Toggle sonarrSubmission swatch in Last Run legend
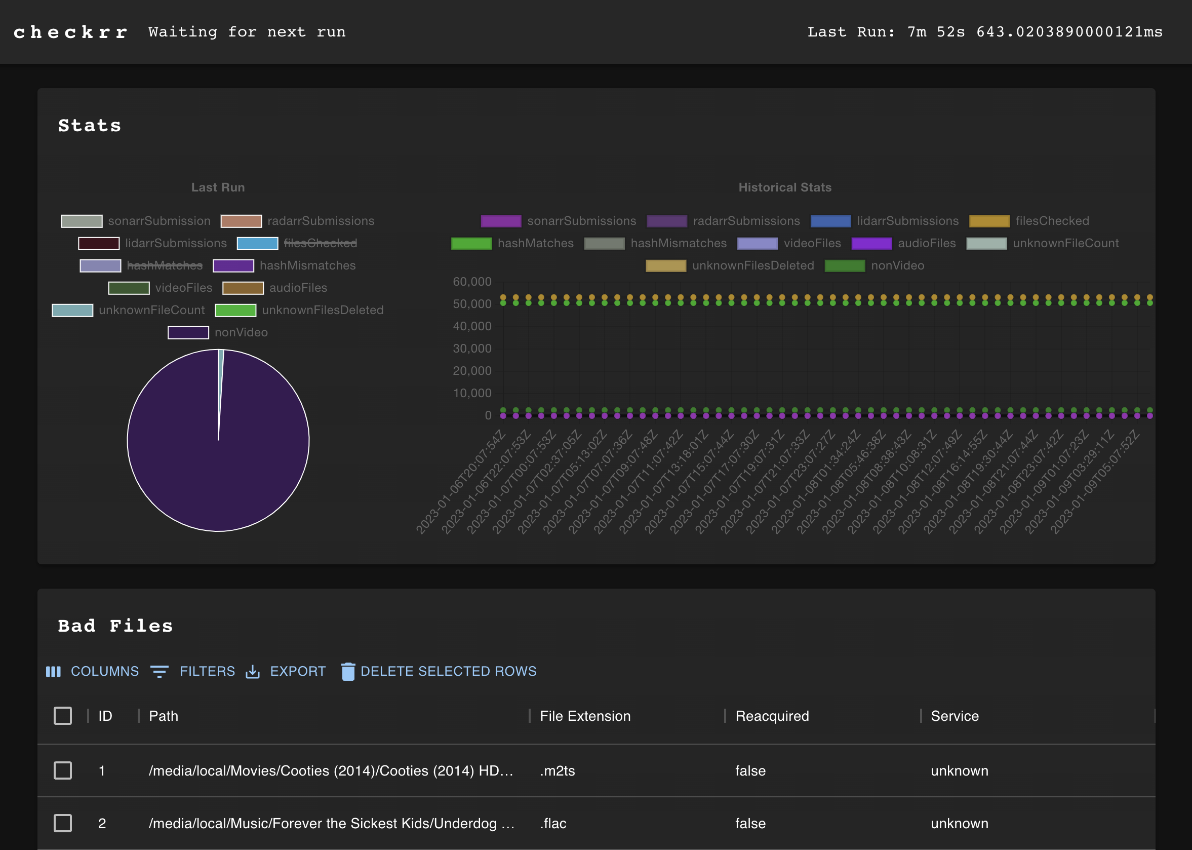This screenshot has height=850, width=1192. [82, 221]
